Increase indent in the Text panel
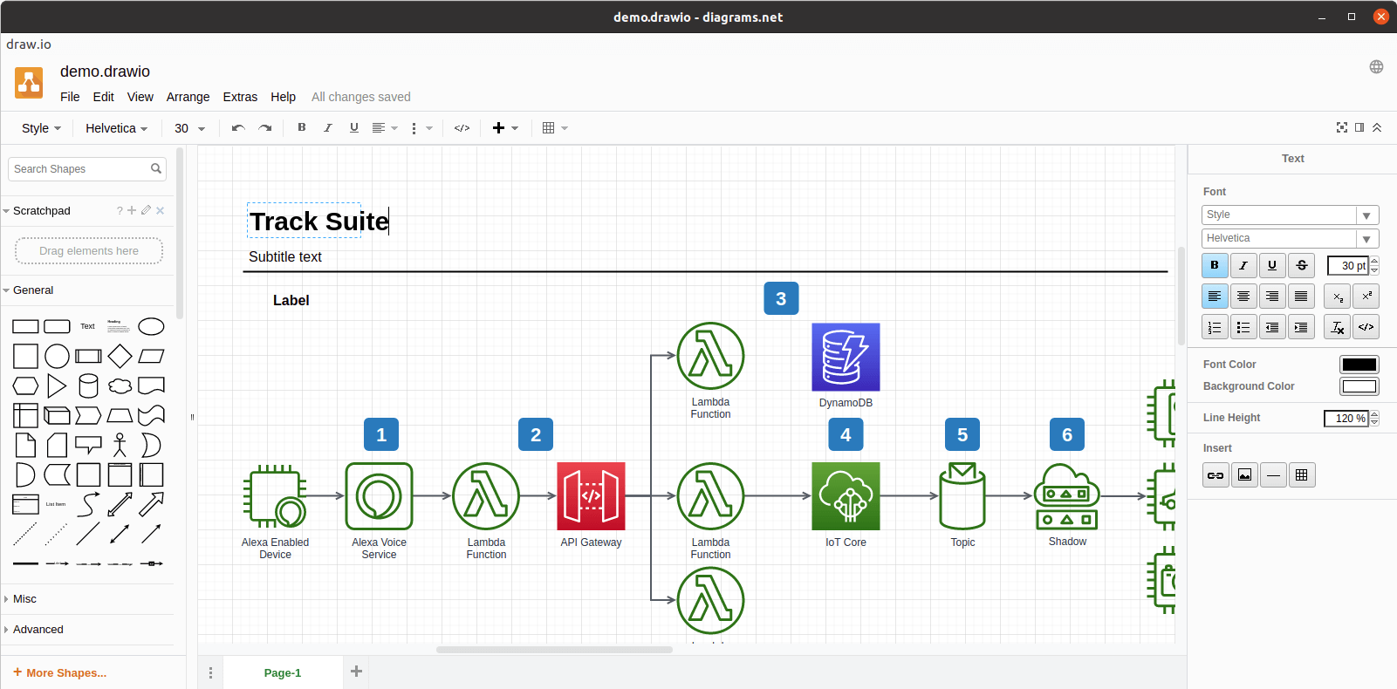 (1301, 327)
